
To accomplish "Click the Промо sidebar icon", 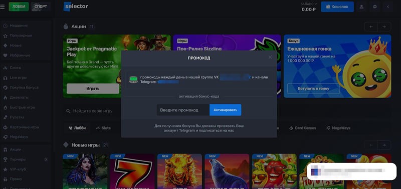I will [5, 179].
